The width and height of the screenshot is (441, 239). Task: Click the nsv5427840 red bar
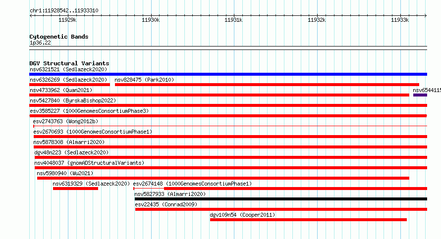tap(228, 105)
